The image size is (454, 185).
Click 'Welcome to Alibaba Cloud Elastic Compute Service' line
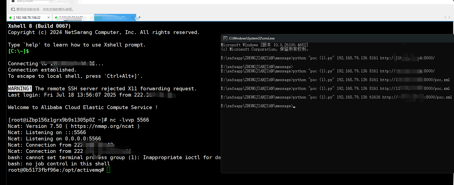click(83, 107)
